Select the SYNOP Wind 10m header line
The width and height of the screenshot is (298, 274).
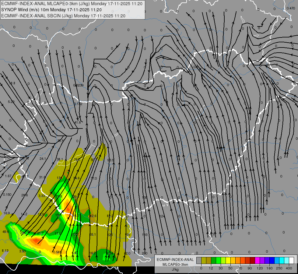click(51, 10)
